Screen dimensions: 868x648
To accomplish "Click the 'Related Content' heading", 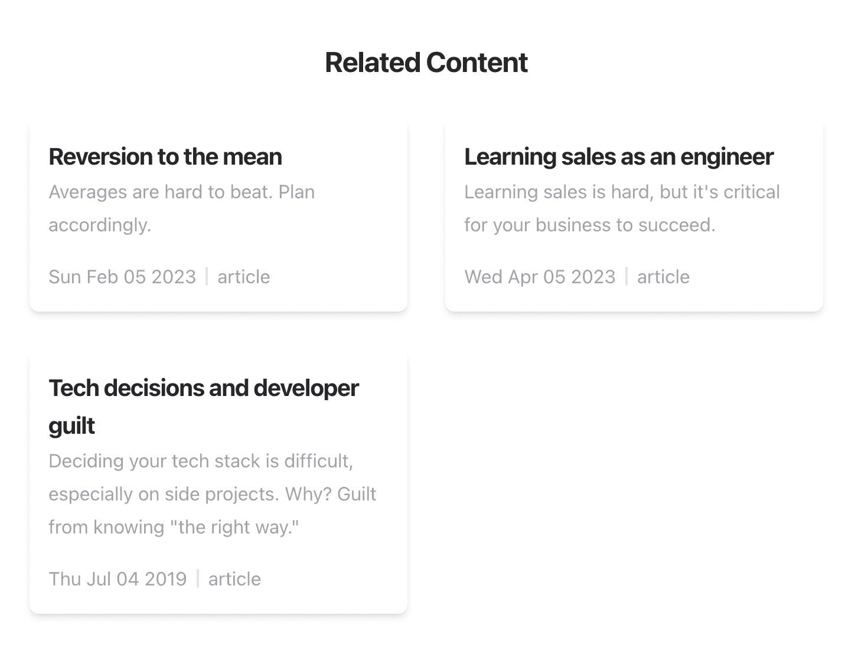I will (x=426, y=63).
